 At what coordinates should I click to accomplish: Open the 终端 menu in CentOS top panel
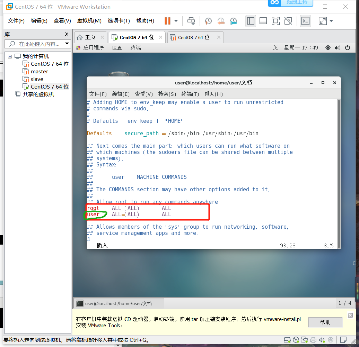(x=135, y=47)
